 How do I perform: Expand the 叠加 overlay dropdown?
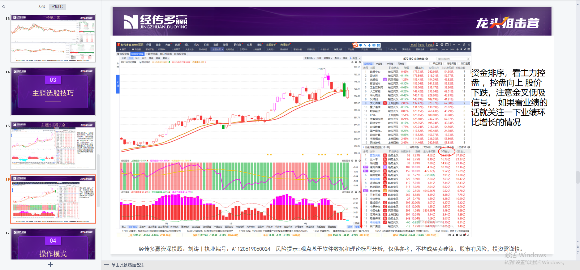click(x=337, y=58)
